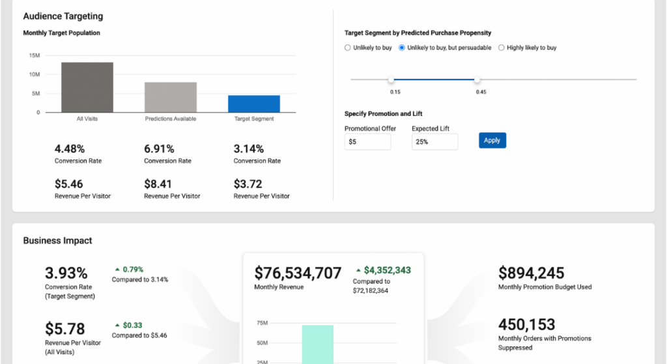This screenshot has width=667, height=364.
Task: Click the "Target Segment by Predicted Purchase Propensity" title
Action: click(x=418, y=33)
